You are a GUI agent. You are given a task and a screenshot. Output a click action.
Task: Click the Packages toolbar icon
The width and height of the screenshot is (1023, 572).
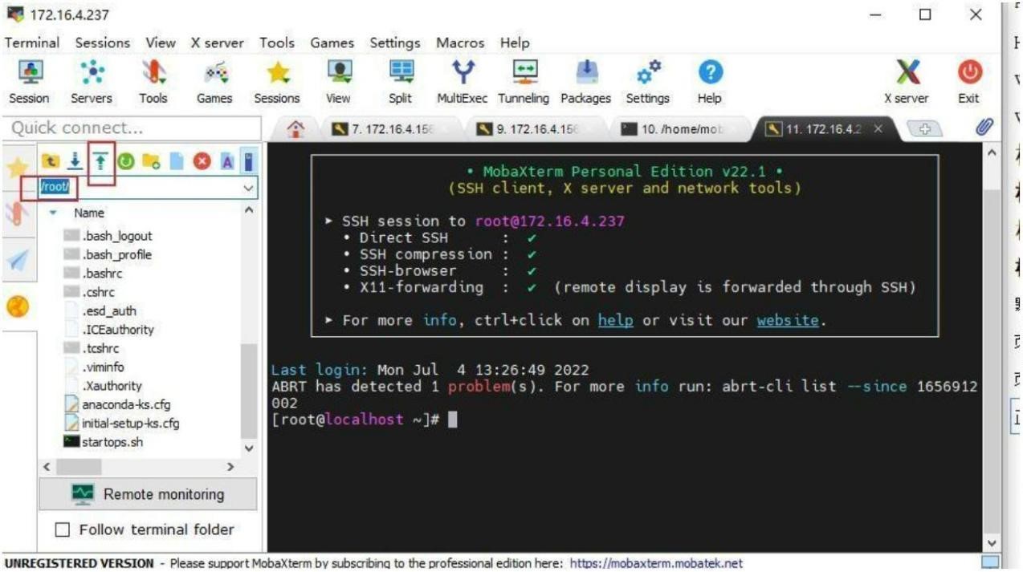(585, 83)
